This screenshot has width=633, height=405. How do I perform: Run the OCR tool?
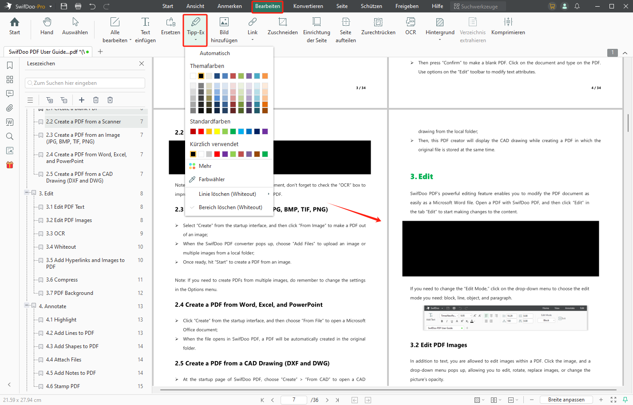pyautogui.click(x=411, y=27)
